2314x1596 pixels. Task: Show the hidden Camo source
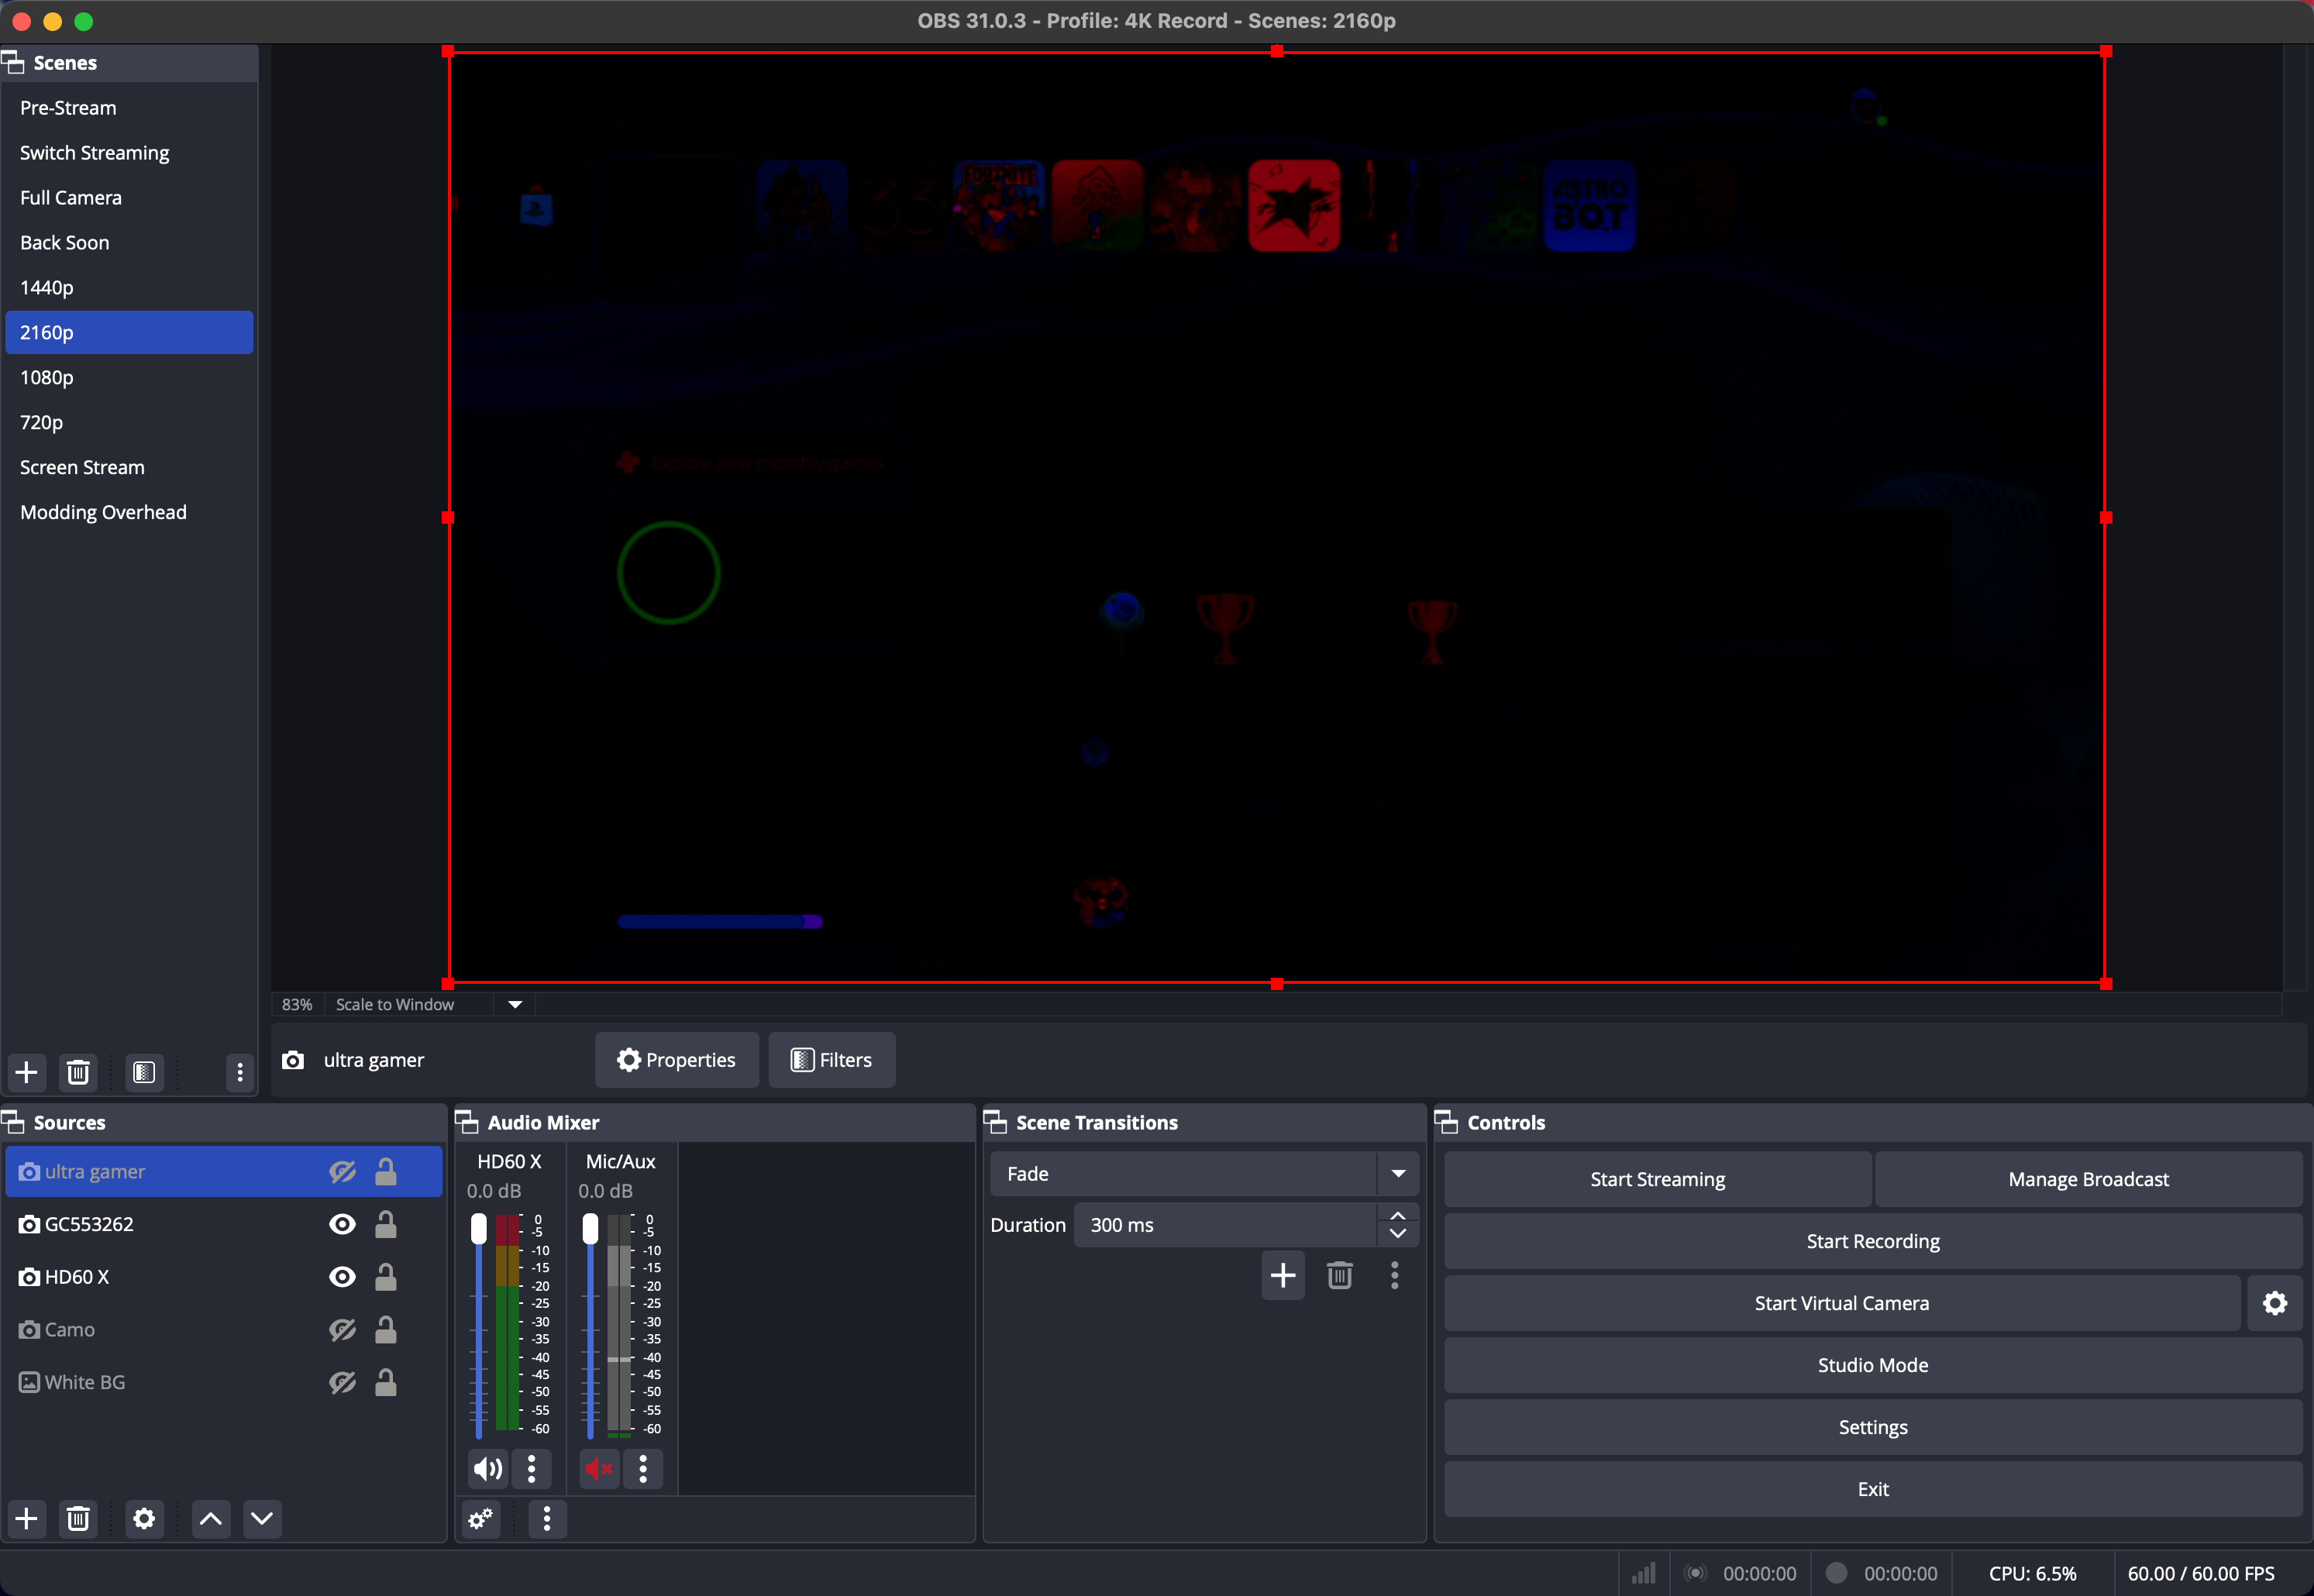tap(343, 1329)
